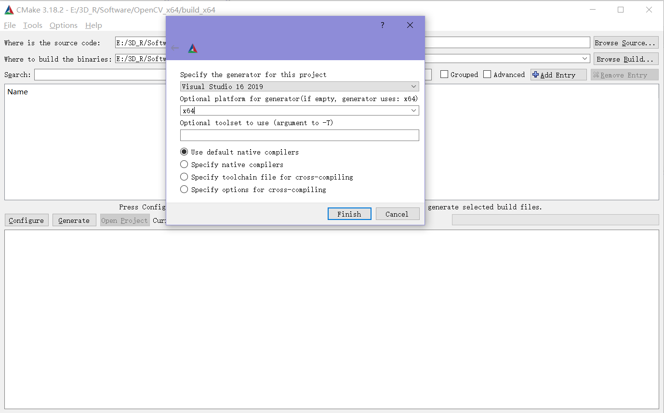The image size is (664, 413).
Task: Enable the Advanced checkbox
Action: 487,74
